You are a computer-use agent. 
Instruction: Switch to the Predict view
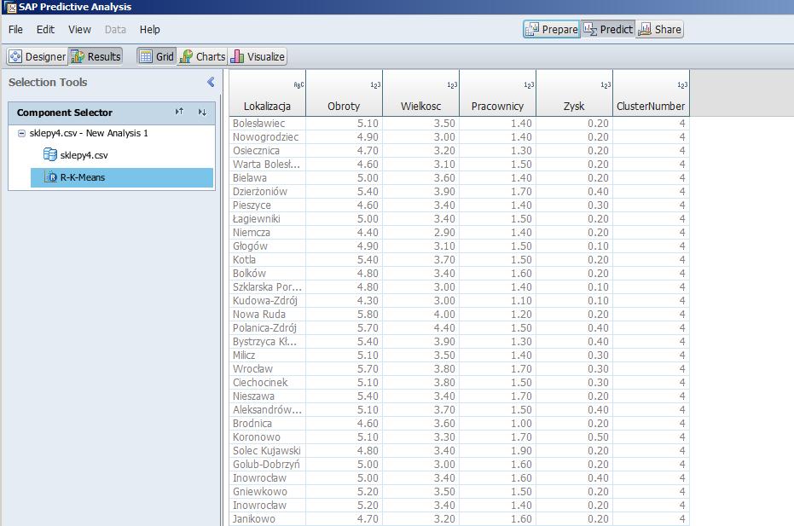[x=608, y=29]
